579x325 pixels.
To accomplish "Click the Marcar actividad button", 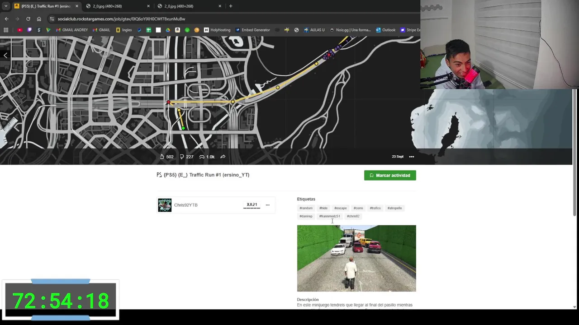I will 390,175.
